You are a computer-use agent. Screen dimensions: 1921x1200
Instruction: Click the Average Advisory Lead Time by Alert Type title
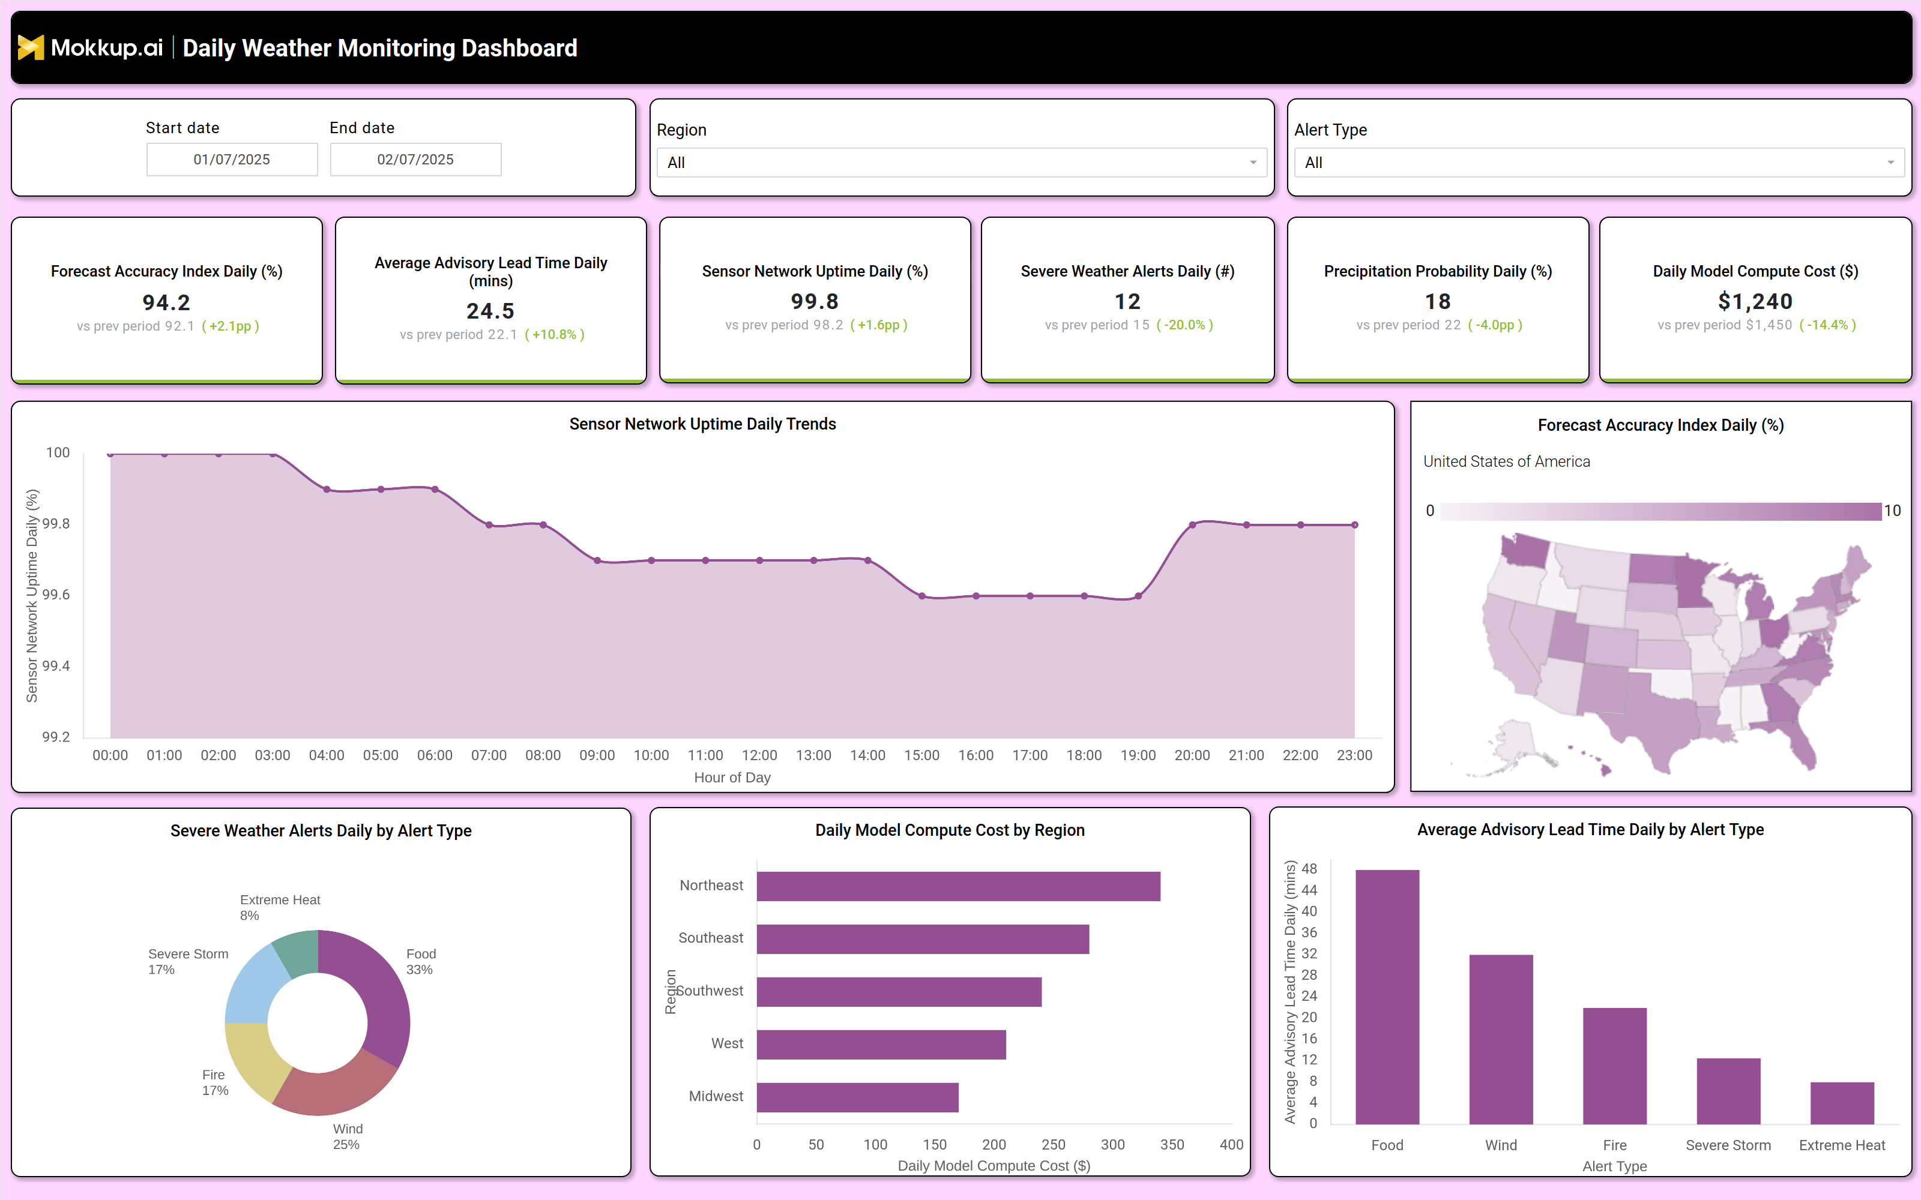(x=1590, y=829)
